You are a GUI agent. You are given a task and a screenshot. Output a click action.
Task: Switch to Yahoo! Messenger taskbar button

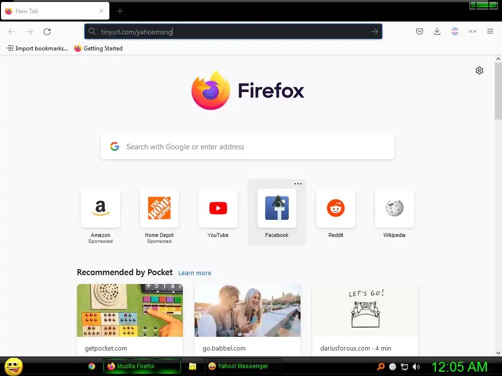[243, 366]
